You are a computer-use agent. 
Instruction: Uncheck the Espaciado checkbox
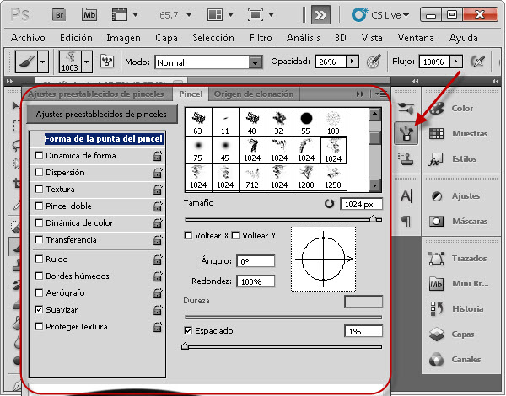click(188, 330)
